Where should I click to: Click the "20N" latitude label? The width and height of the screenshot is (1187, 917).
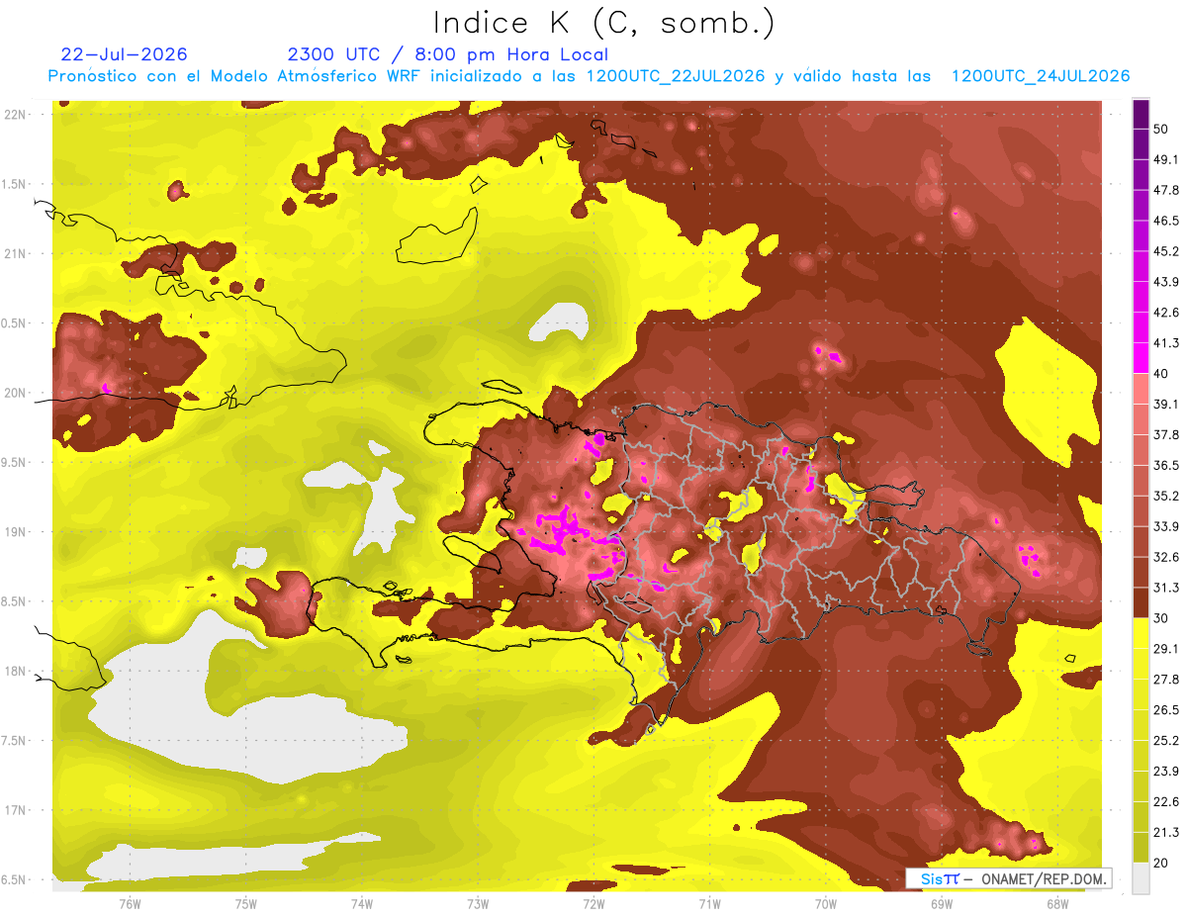tap(17, 393)
